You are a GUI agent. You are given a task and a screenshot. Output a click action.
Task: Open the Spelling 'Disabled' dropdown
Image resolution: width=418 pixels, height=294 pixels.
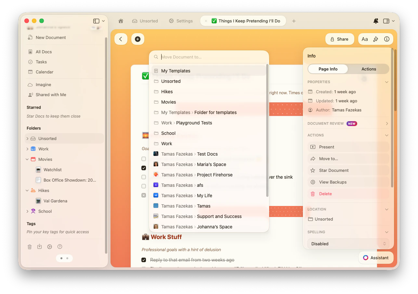pos(348,244)
